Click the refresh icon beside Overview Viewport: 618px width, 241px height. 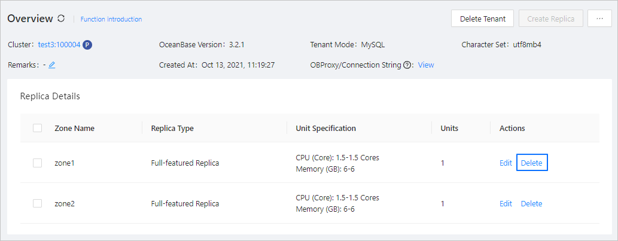pos(61,19)
